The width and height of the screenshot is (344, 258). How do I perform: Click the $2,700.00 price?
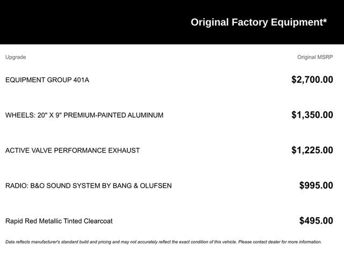[312, 80]
